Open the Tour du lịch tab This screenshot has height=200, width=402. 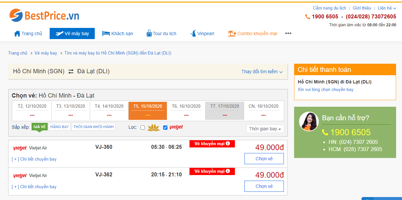(161, 33)
